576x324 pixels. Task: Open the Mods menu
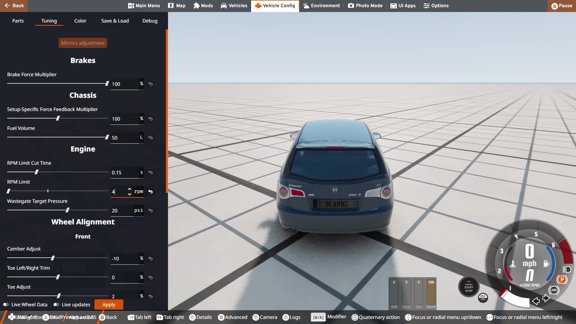coord(203,5)
